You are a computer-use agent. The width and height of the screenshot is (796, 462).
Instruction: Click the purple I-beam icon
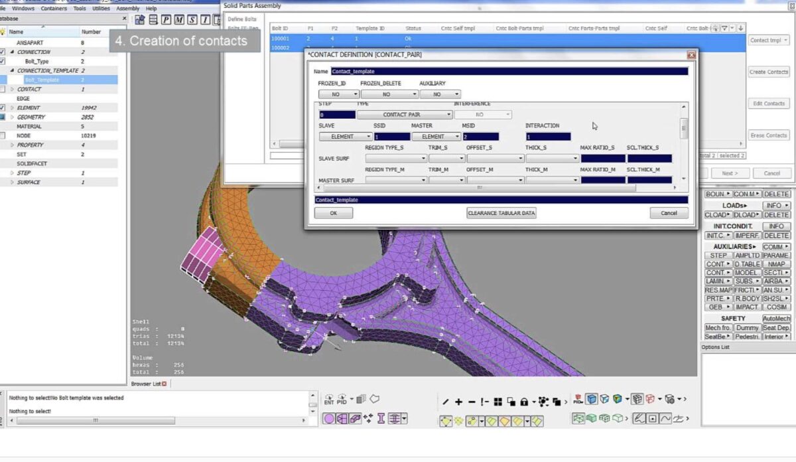(x=381, y=419)
